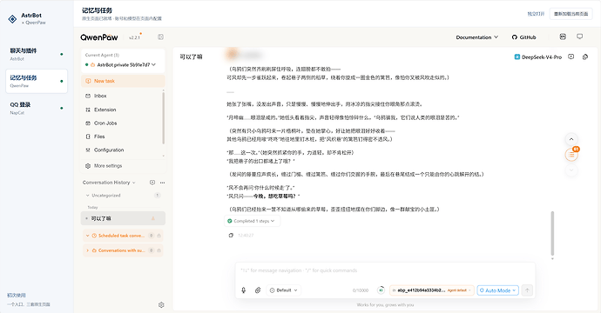This screenshot has width=601, height=313.
Task: Click the 12:40:27 message timestamp
Action: (246, 236)
